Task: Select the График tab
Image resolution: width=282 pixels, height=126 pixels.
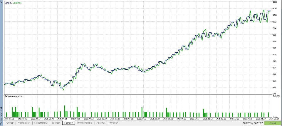Action: tap(68, 123)
